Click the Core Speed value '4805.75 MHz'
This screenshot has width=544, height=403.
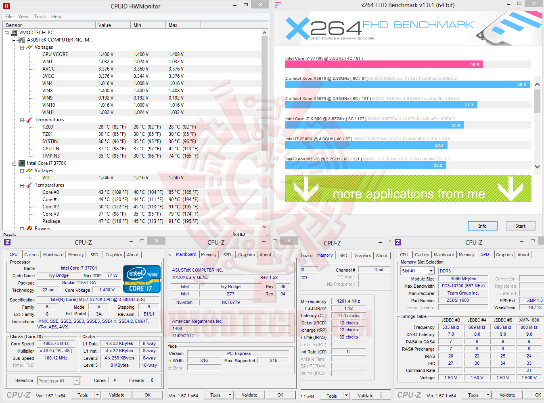[56, 343]
